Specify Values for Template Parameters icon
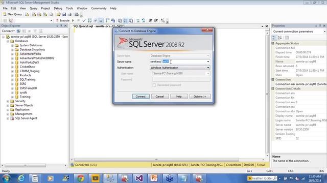This screenshot has height=183, width=327. pos(162,20)
